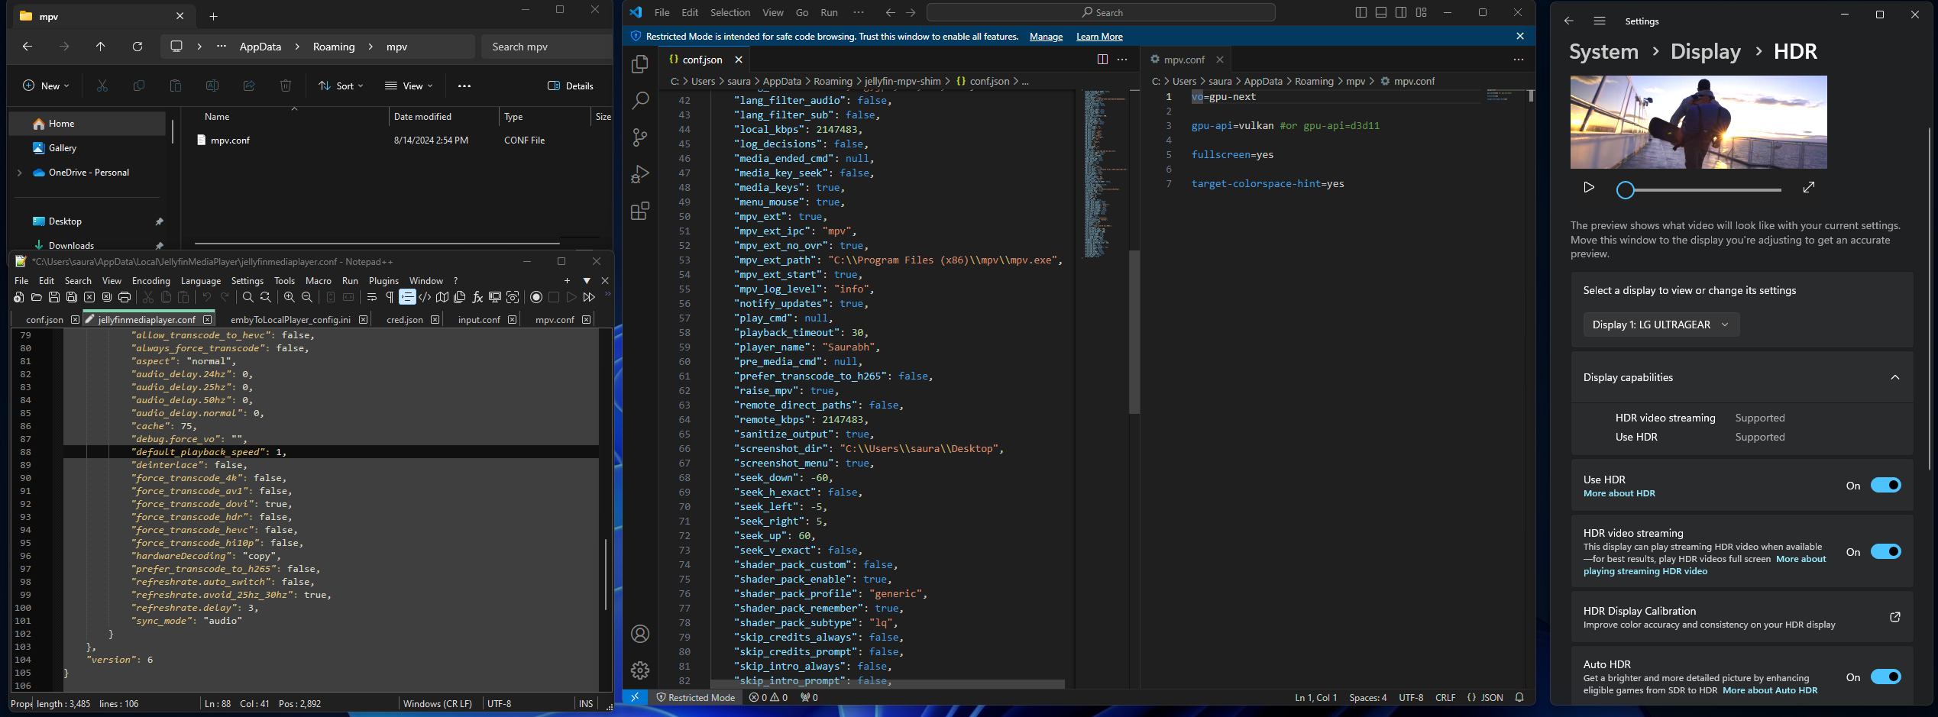Disable HDR video streaming toggle
1938x717 pixels.
tap(1885, 551)
